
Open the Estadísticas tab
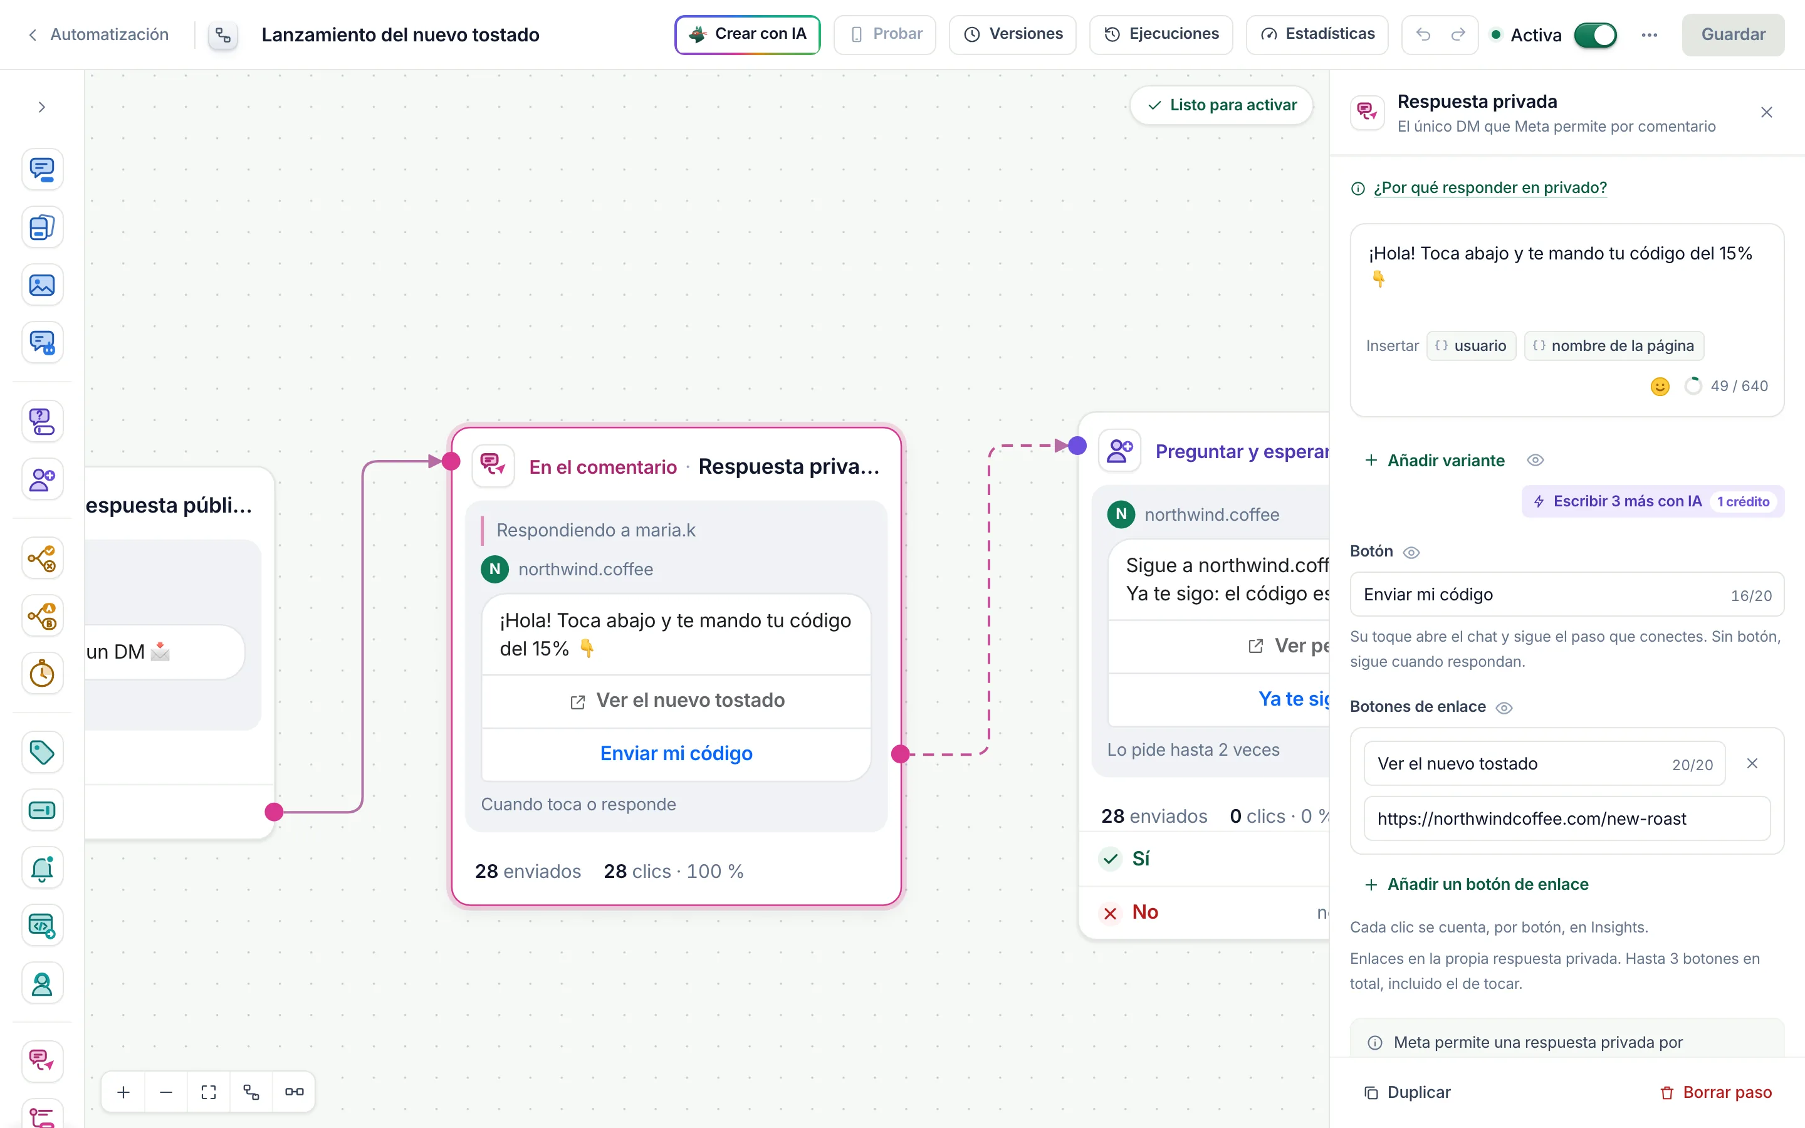(x=1316, y=34)
